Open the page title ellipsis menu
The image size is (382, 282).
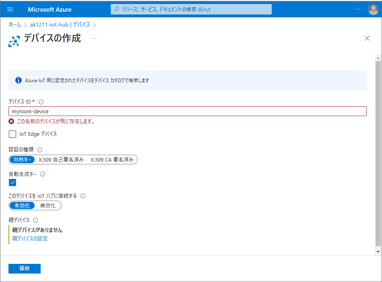pyautogui.click(x=94, y=38)
